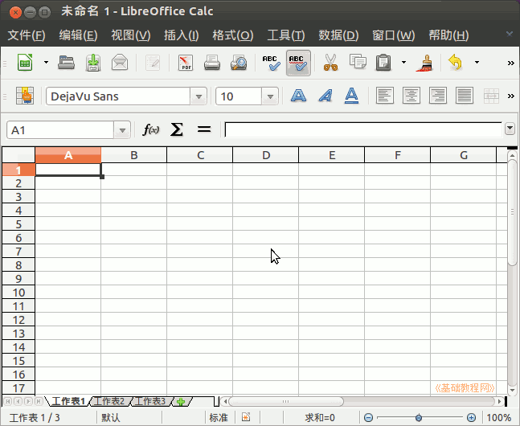Open the font size dropdown
Screen dimensions: 520x426
272,96
